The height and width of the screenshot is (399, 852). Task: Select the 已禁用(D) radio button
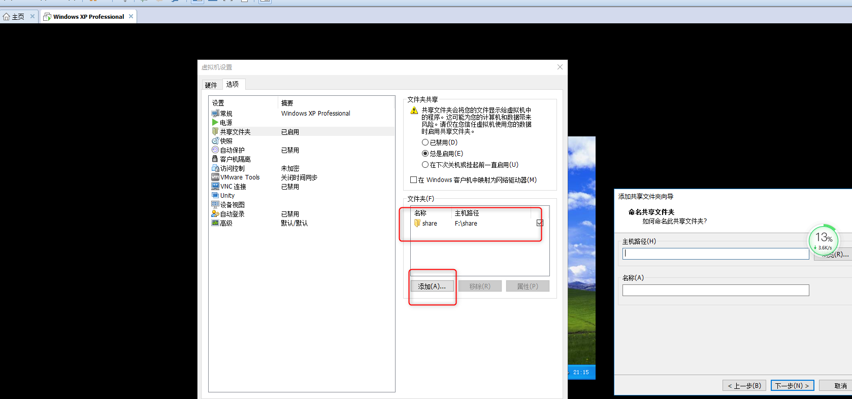[x=425, y=142]
